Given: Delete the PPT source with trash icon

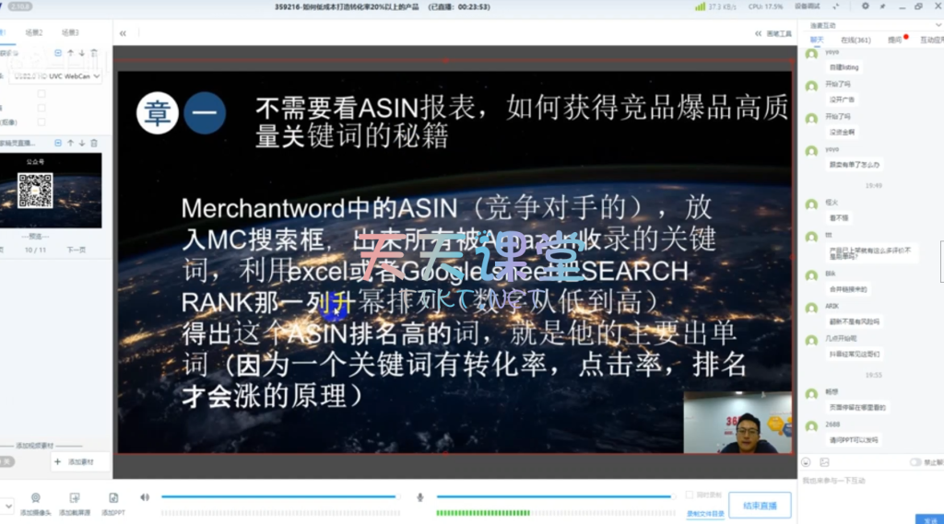Looking at the screenshot, I should click(94, 143).
